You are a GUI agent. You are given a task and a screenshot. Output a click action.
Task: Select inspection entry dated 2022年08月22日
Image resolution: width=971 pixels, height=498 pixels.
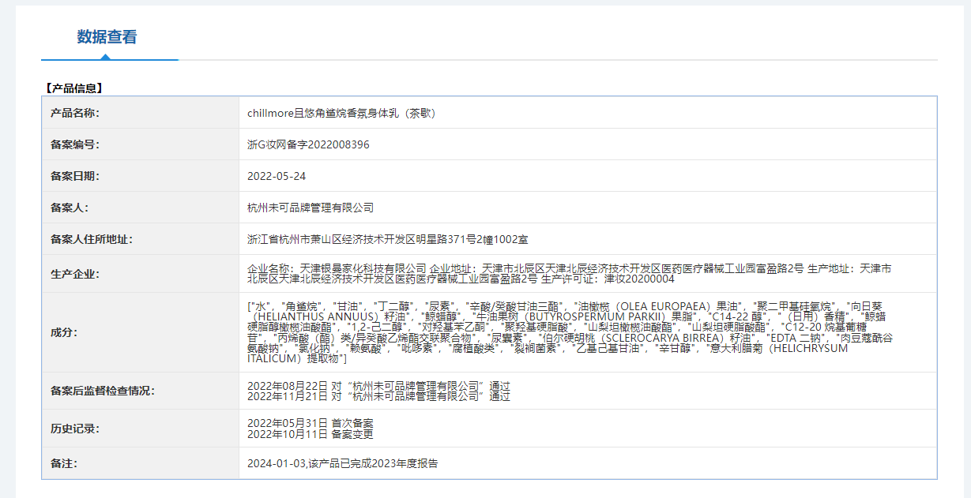pos(379,386)
